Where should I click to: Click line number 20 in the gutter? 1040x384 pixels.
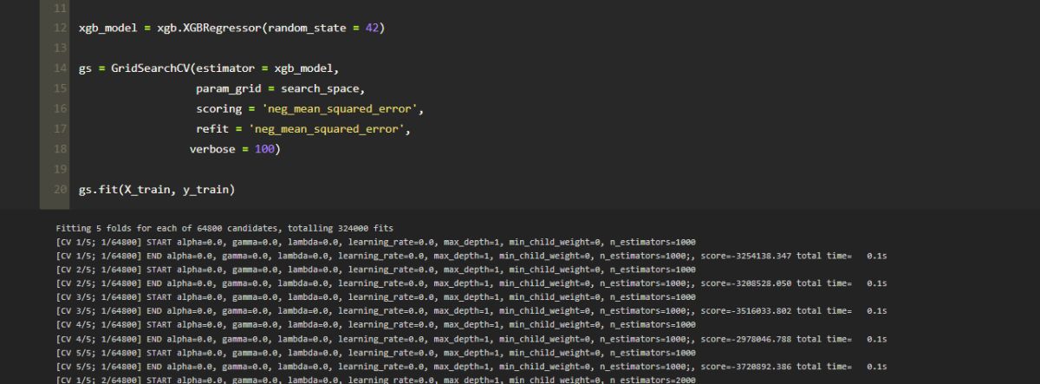coord(59,189)
